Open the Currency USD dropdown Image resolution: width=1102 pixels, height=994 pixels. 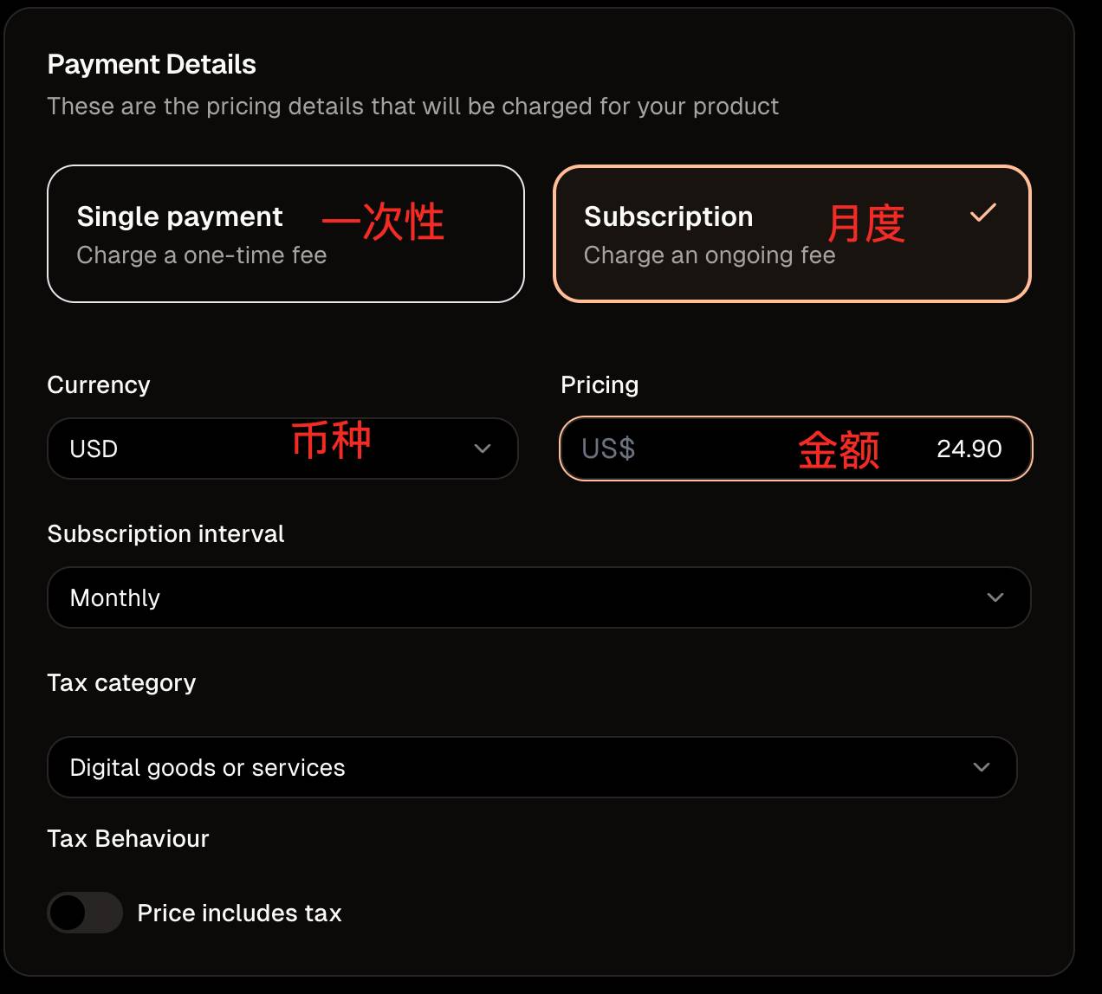282,449
